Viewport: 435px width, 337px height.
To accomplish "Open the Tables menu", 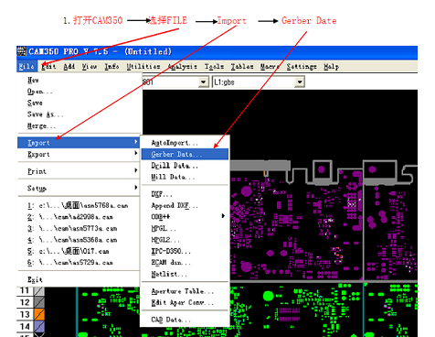I will (242, 67).
